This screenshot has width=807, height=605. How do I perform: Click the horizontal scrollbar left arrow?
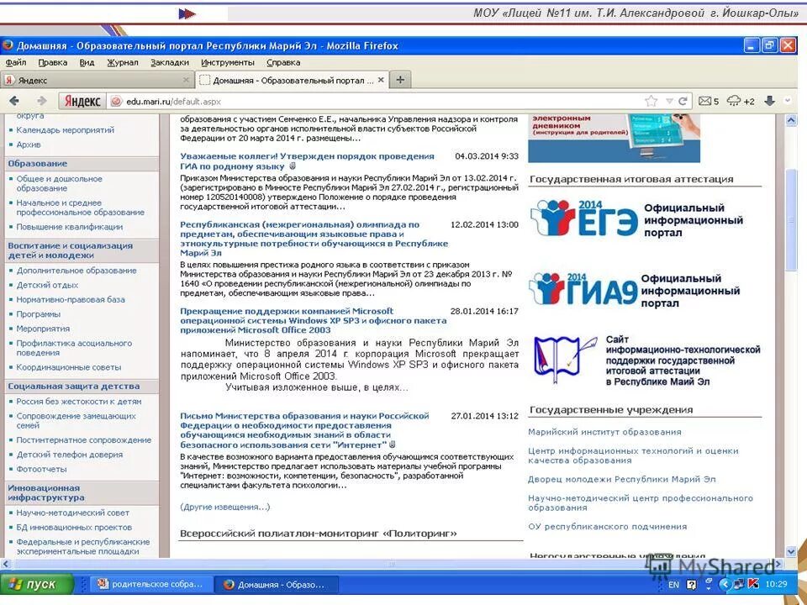[x=5, y=565]
